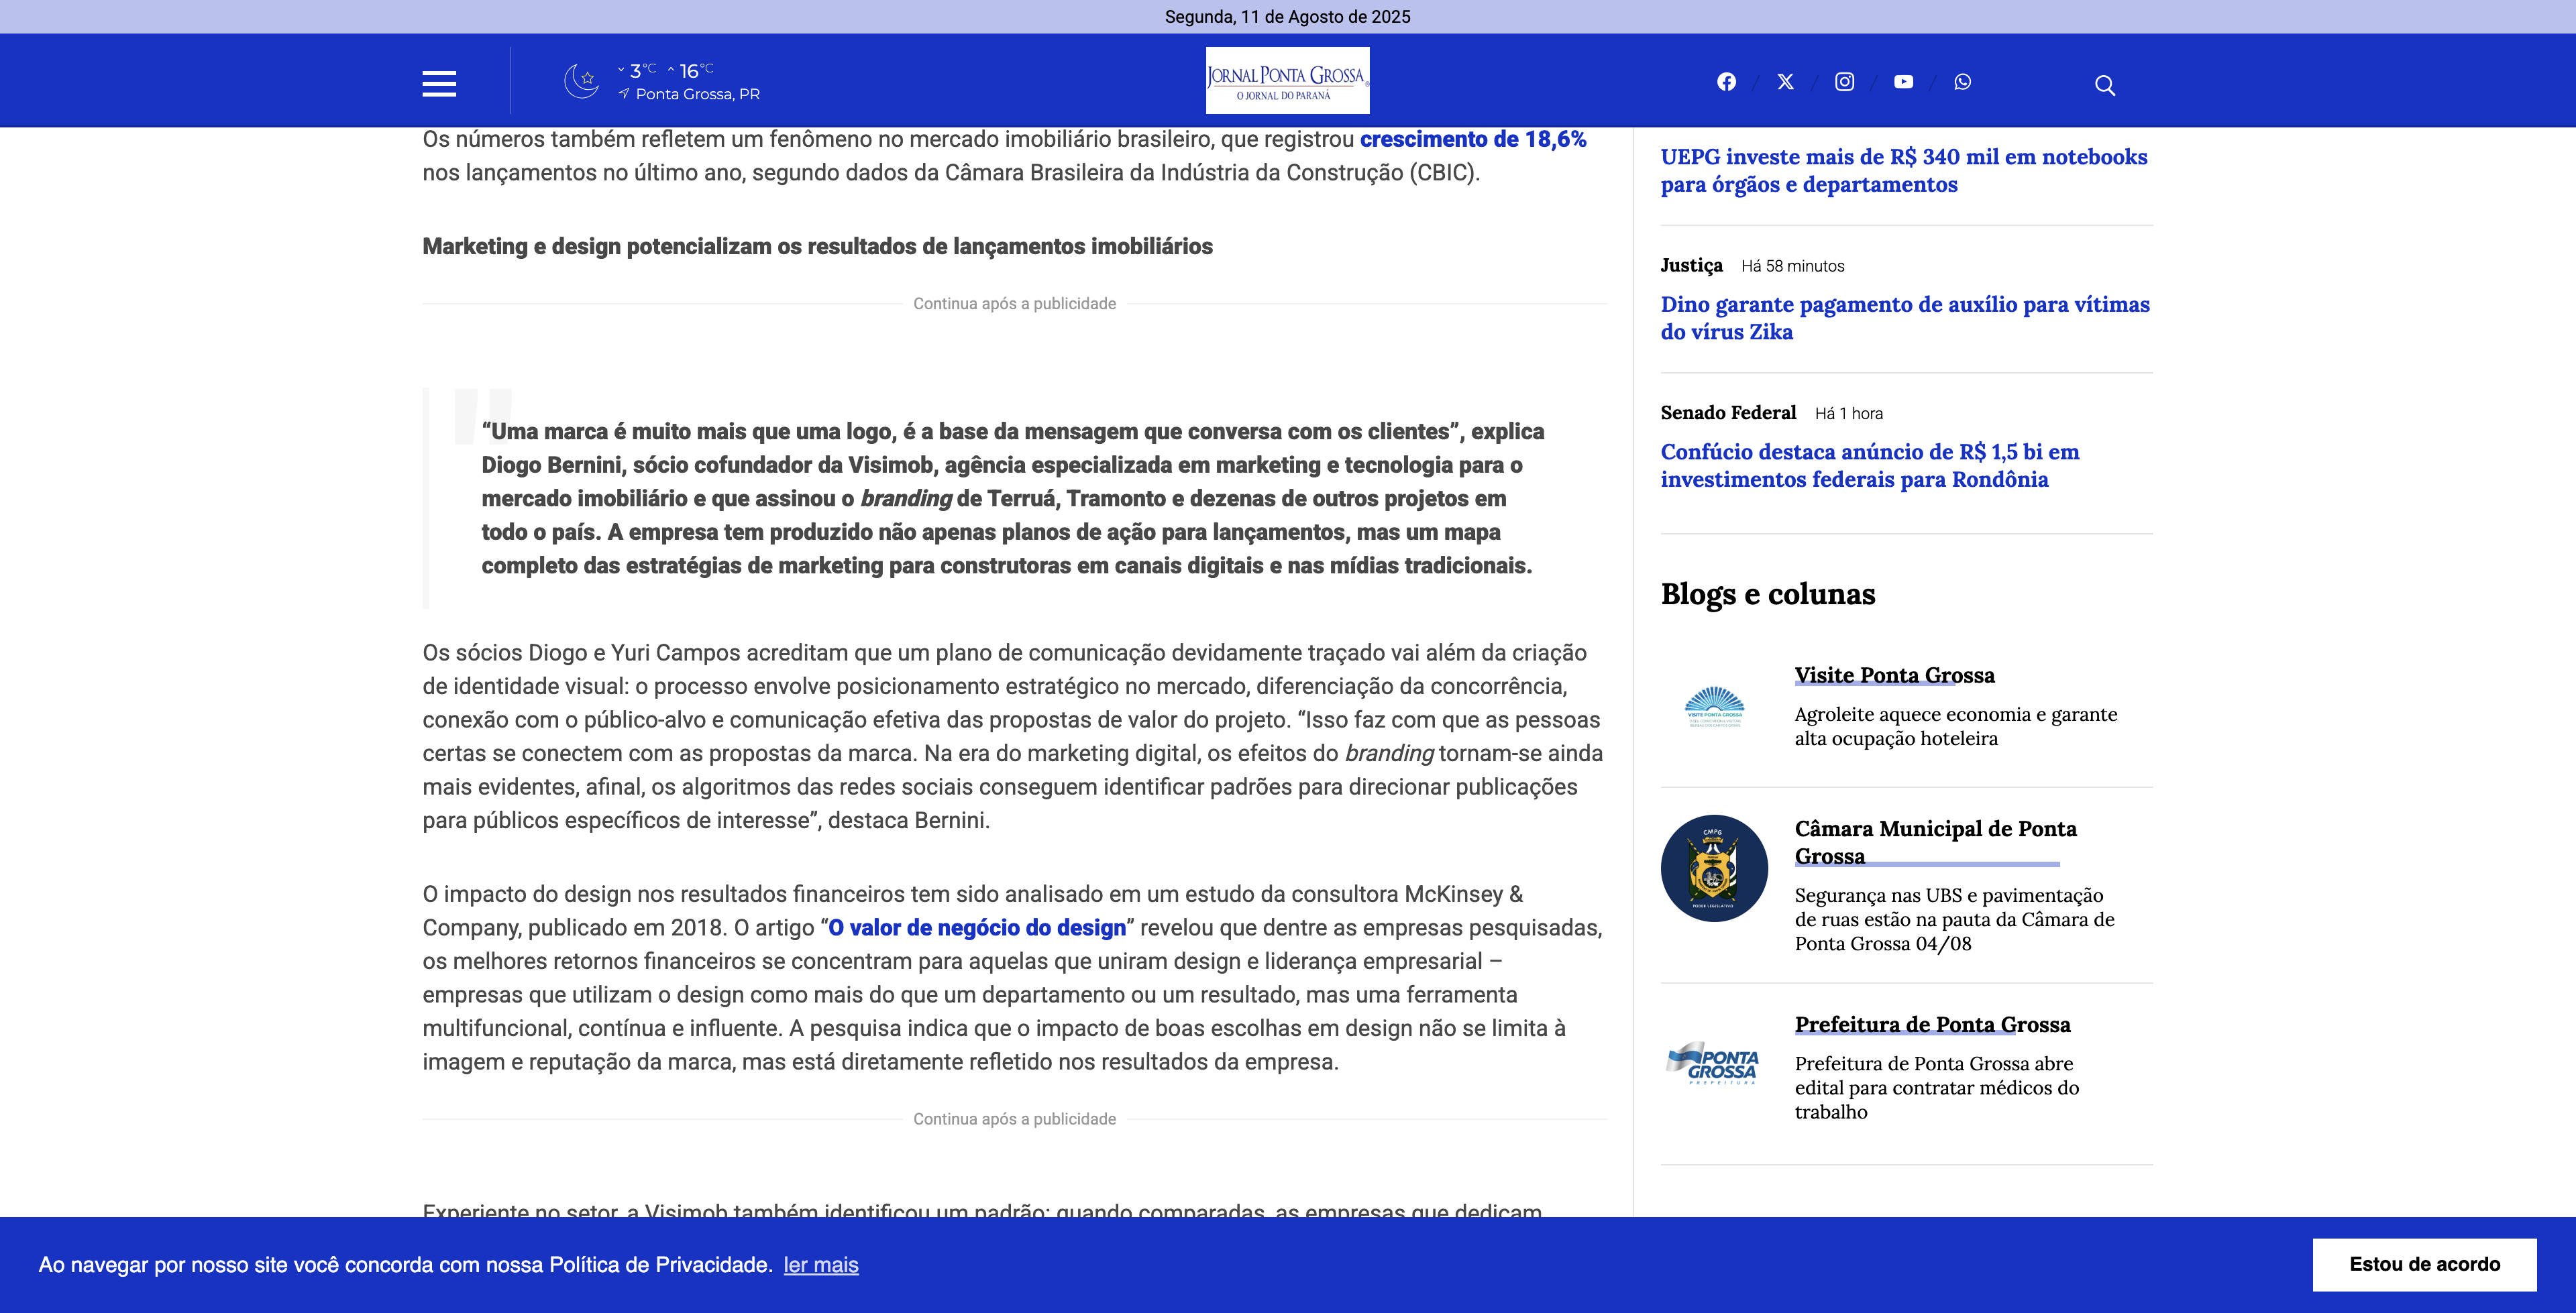Click the 'Há 58 minutos' timestamp
Image resolution: width=2576 pixels, height=1313 pixels.
1793,266
